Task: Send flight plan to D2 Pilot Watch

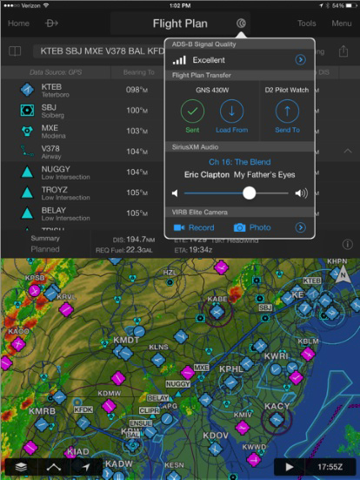Action: 287,117
